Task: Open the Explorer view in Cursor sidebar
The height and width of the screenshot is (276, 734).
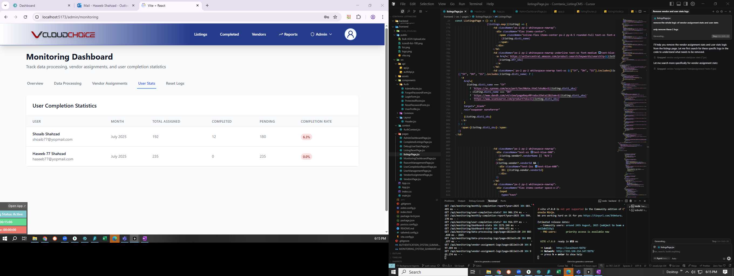Action: tap(402, 11)
